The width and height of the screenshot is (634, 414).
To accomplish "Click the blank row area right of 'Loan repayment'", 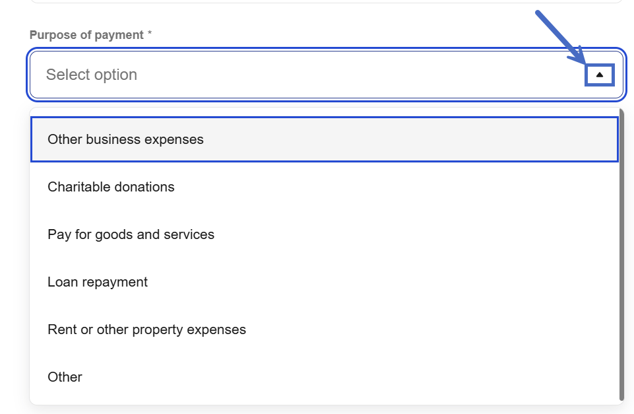I will tap(383, 282).
